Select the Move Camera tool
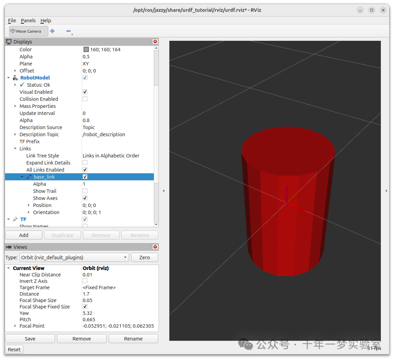 pyautogui.click(x=28, y=31)
